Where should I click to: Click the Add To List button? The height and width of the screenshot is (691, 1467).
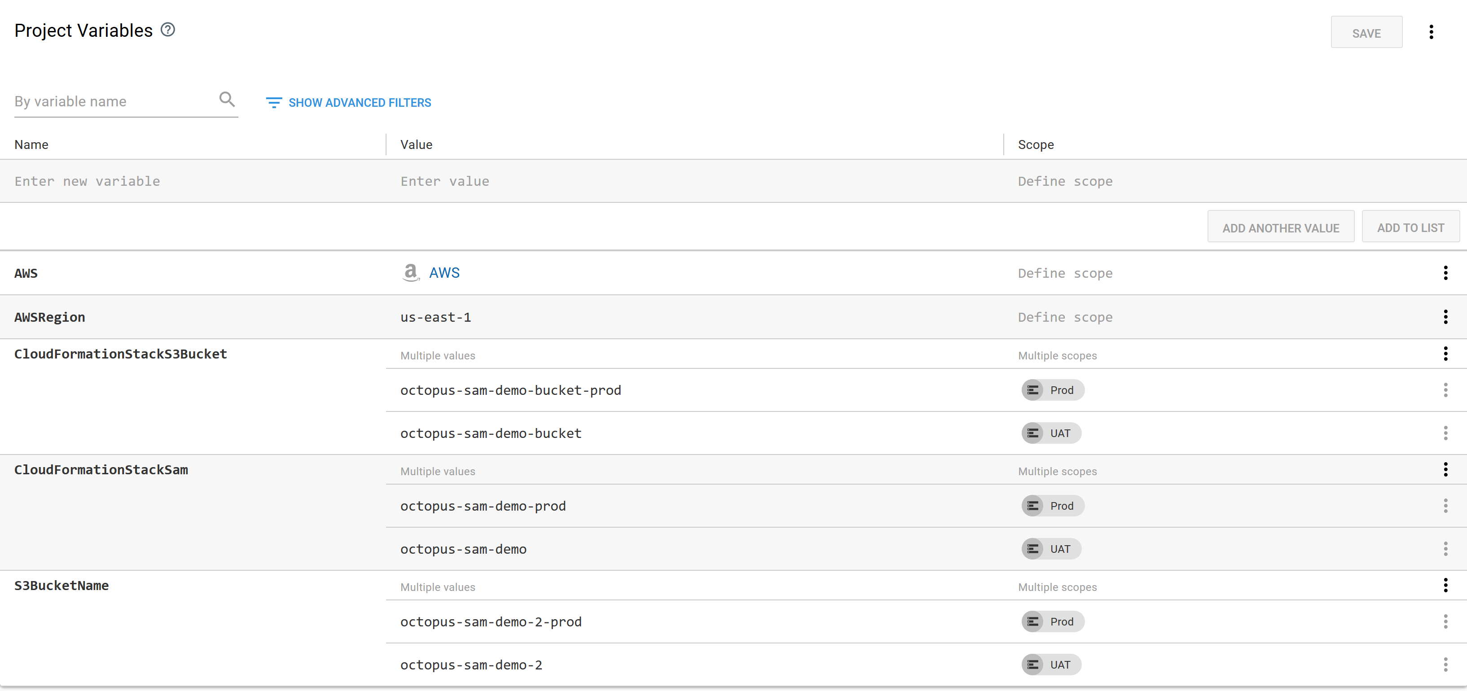coord(1410,227)
